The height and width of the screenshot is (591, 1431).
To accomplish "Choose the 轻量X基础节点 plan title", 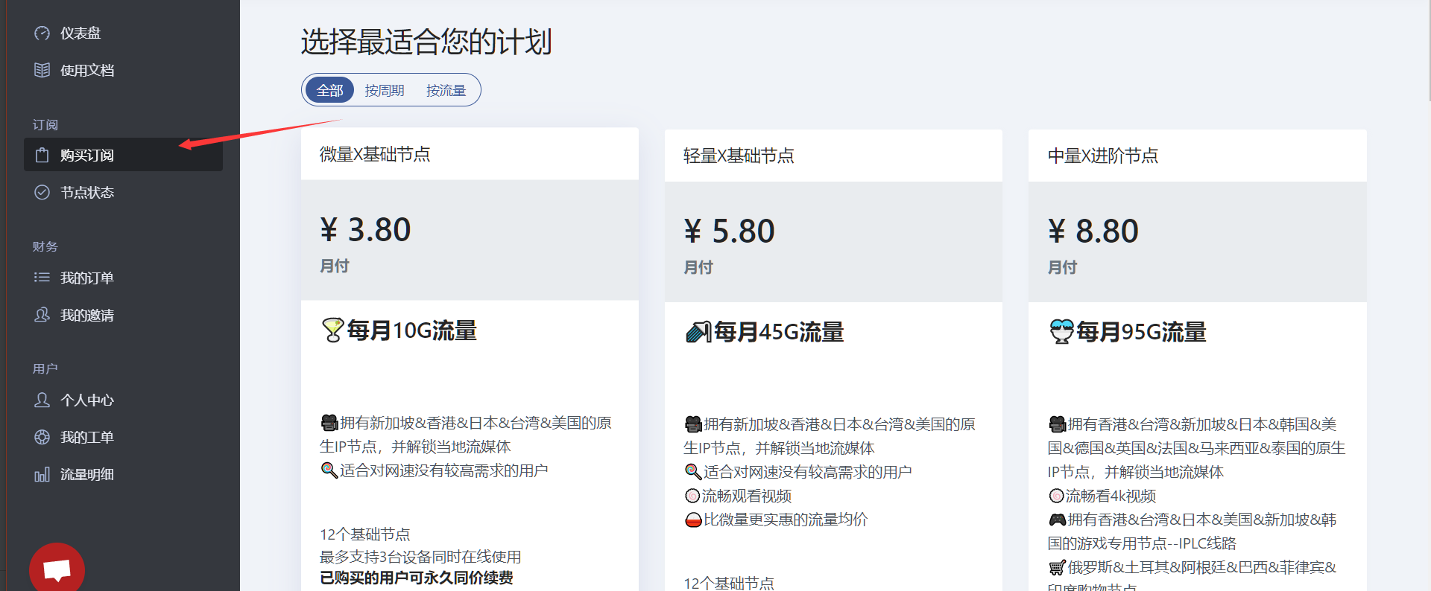I will coord(739,156).
